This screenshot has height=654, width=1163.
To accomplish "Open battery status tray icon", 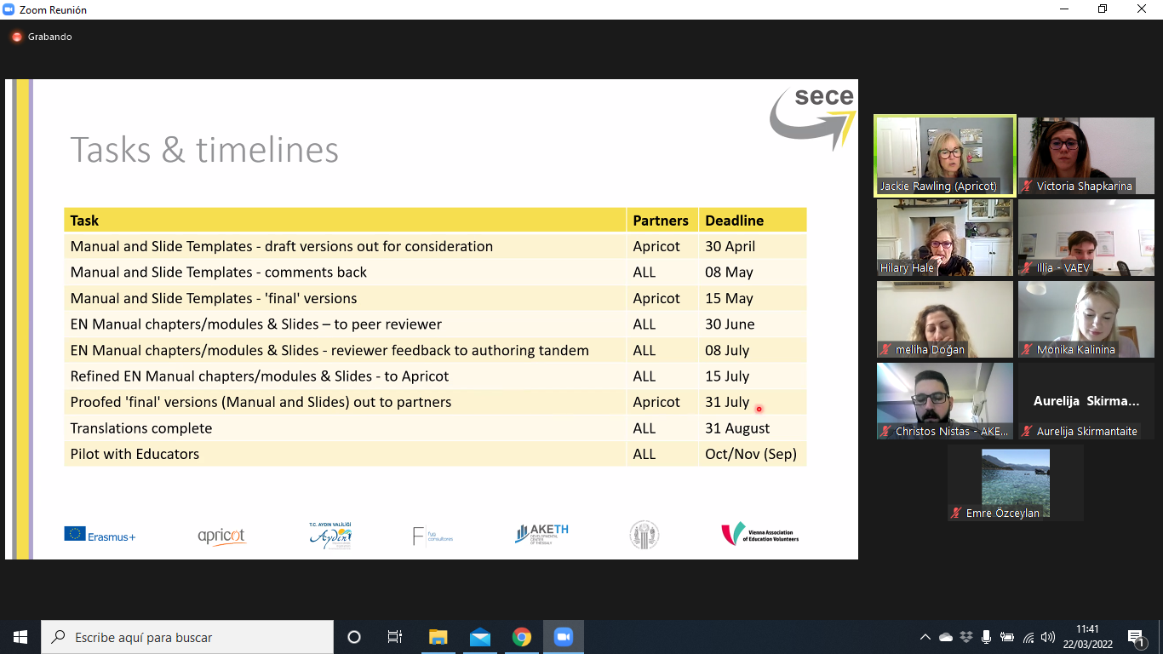I will coord(1007,637).
